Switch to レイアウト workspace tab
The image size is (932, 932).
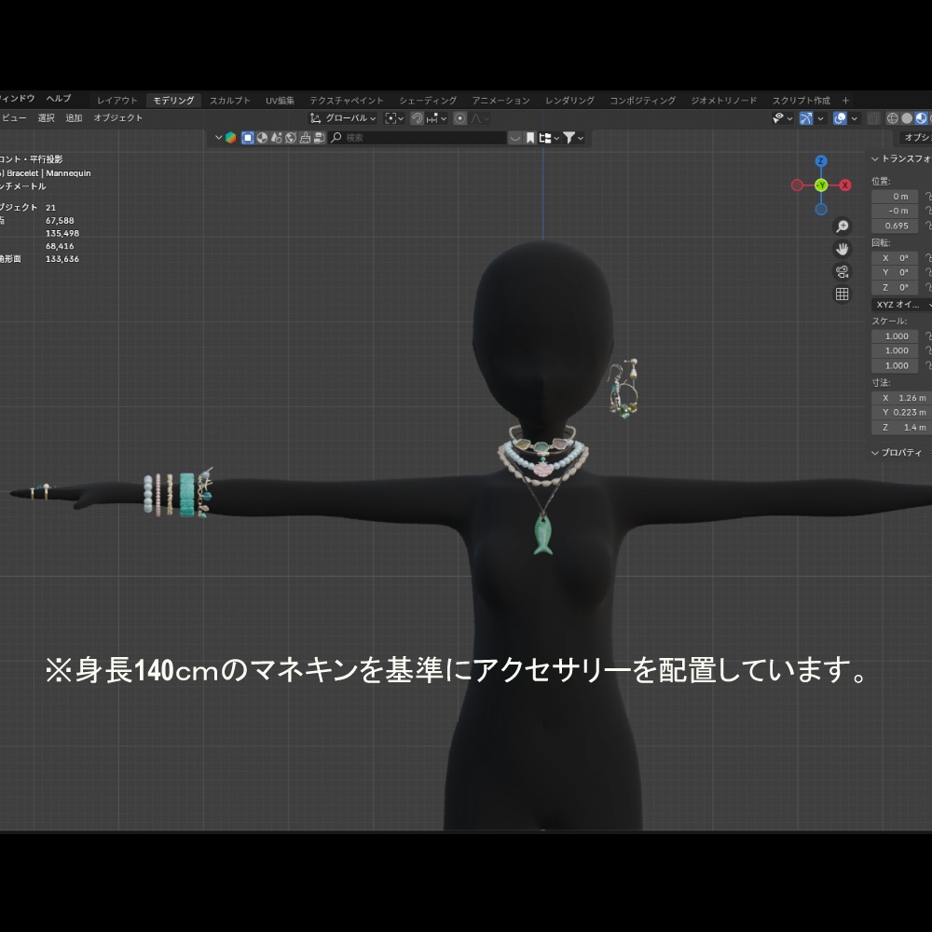117,101
